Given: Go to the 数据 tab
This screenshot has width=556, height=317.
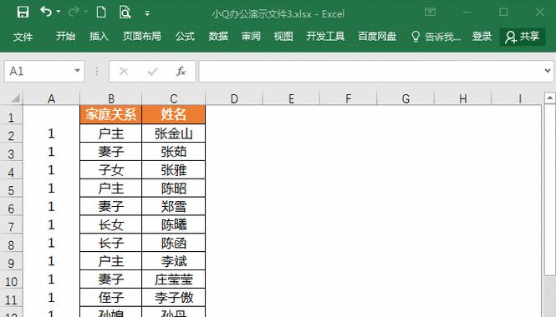Looking at the screenshot, I should (x=218, y=36).
